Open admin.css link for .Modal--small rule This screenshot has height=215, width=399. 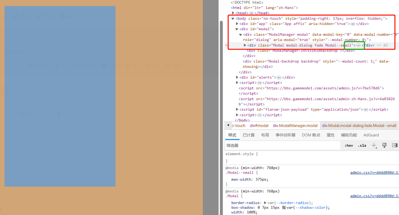click(x=374, y=173)
